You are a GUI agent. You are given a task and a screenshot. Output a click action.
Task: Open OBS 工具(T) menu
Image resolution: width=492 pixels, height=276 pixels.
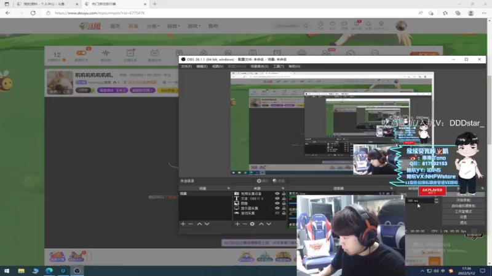tap(279, 66)
